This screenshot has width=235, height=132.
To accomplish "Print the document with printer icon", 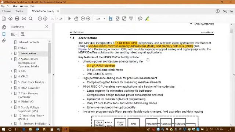I will [17, 19].
